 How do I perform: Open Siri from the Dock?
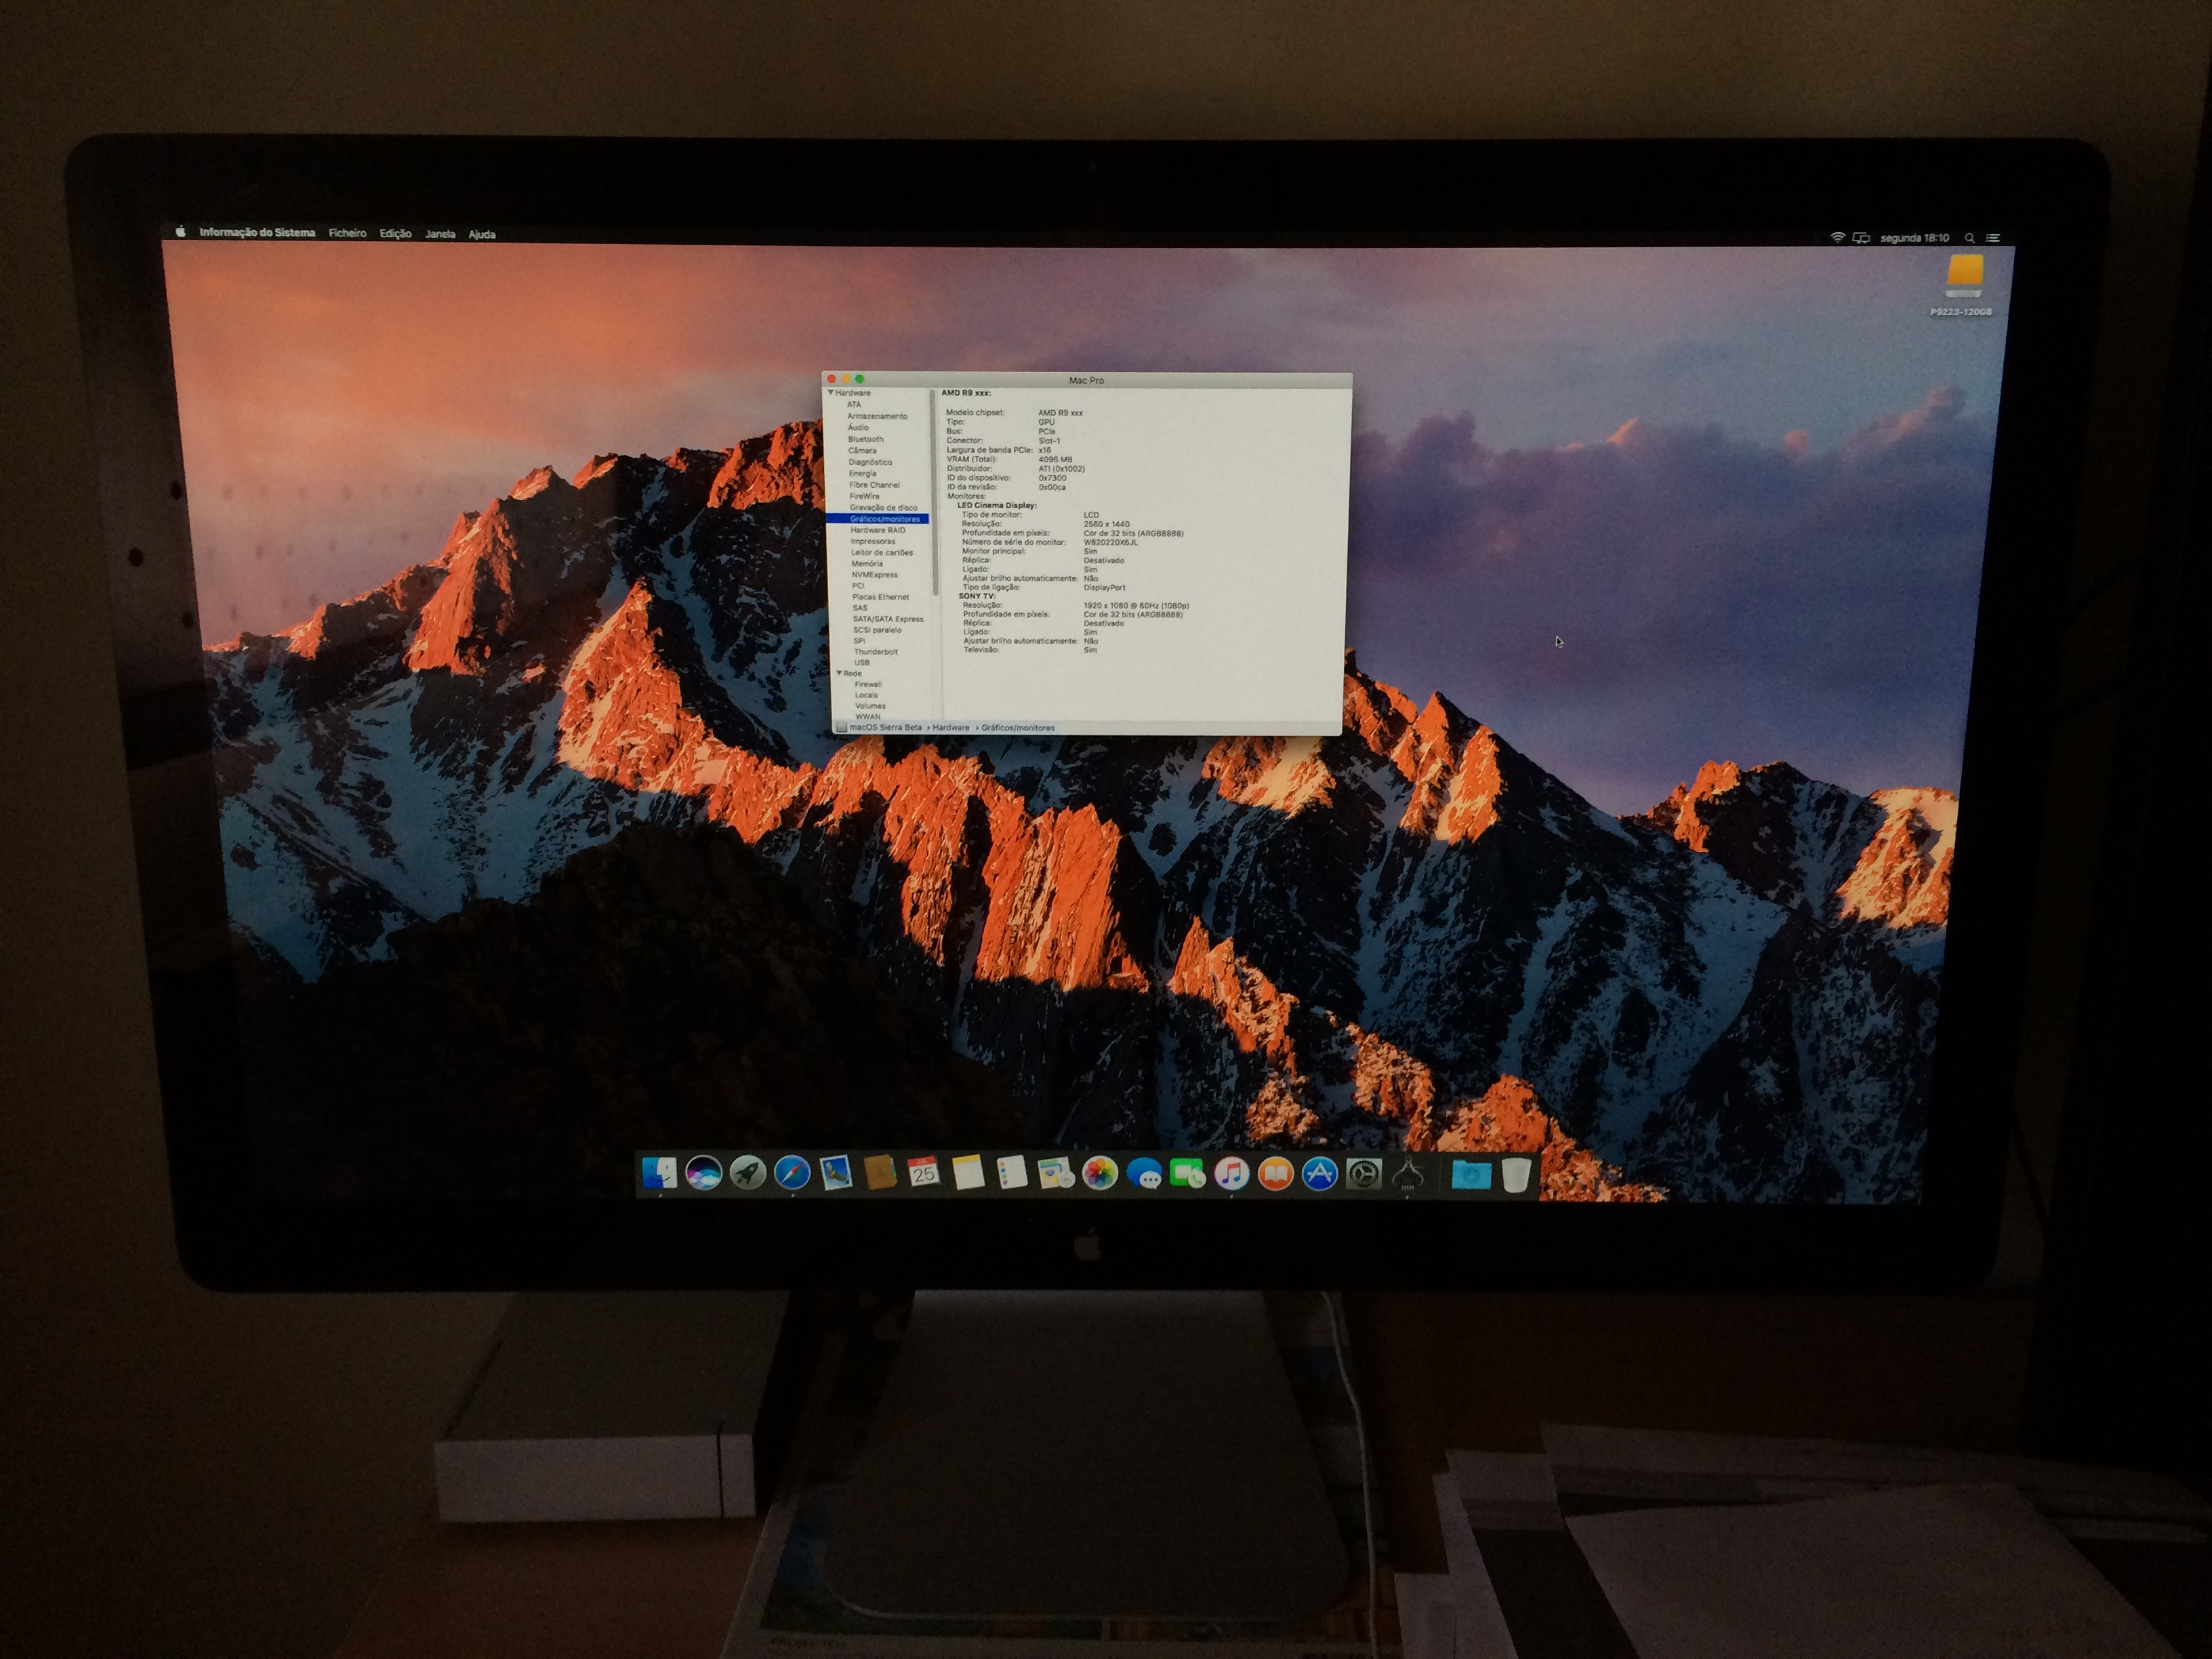click(704, 1173)
